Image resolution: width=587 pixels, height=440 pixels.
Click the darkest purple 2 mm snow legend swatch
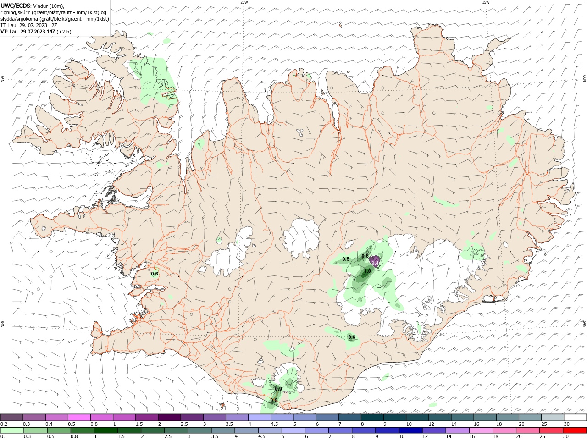pyautogui.click(x=169, y=418)
